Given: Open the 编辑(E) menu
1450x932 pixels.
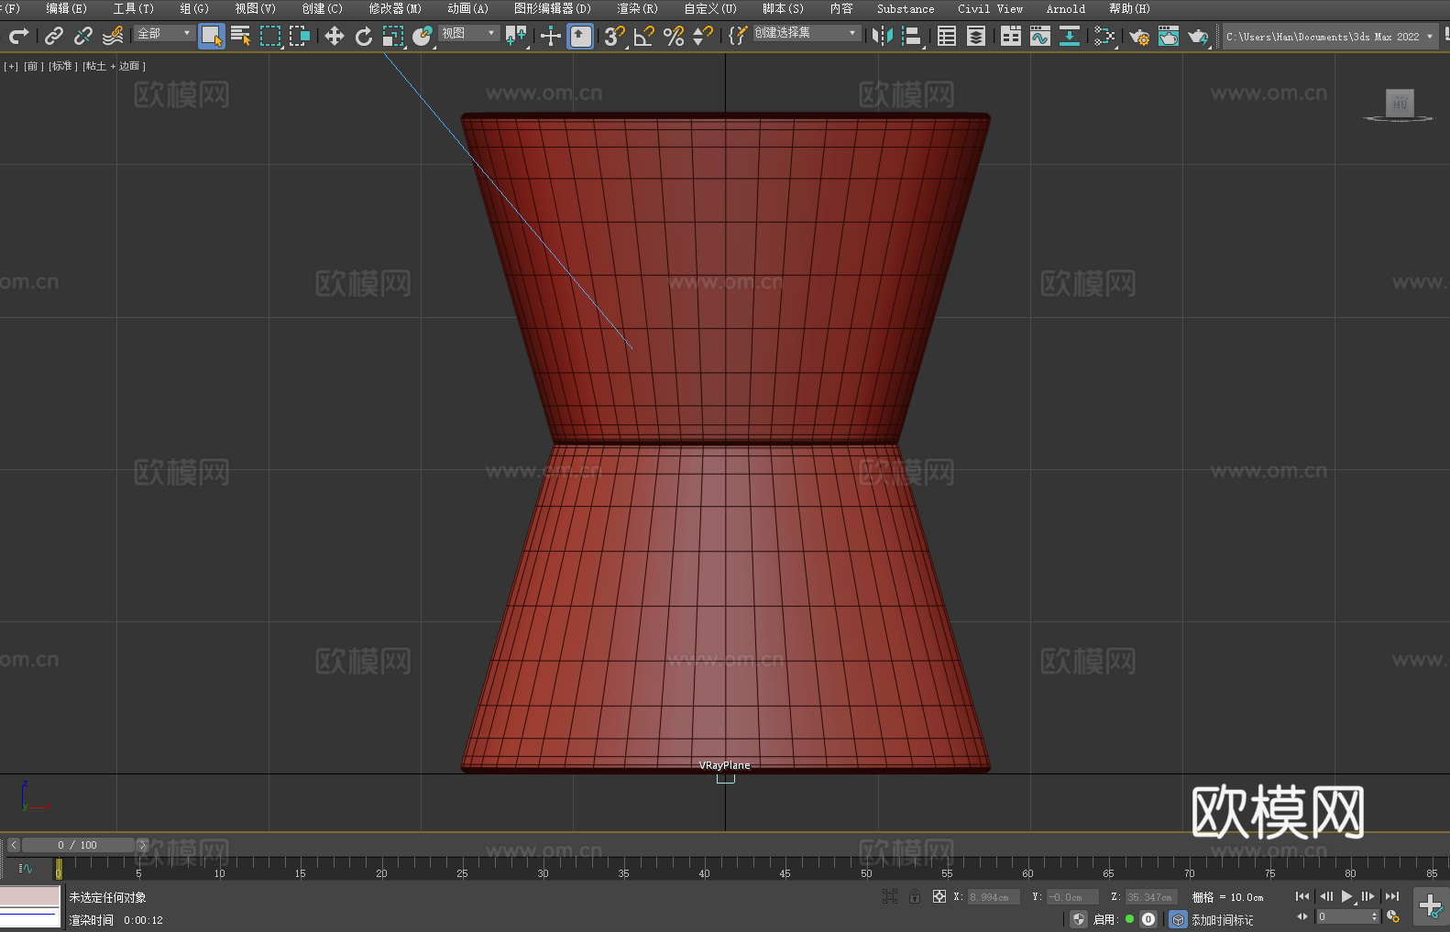Looking at the screenshot, I should (66, 8).
